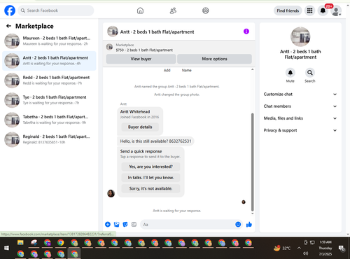Image resolution: width=350 pixels, height=259 pixels.
Task: Show hidden system tray icons
Action: (x=299, y=248)
